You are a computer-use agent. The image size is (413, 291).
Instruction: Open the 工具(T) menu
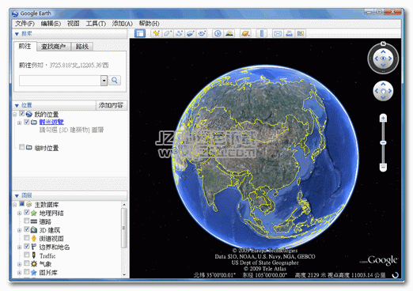pyautogui.click(x=96, y=24)
